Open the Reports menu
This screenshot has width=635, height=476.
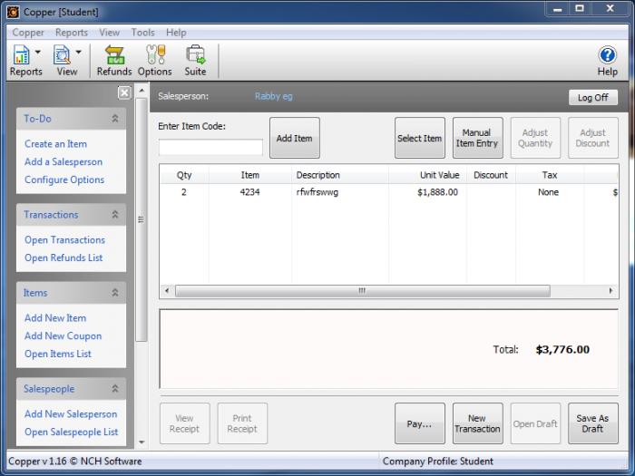(72, 33)
